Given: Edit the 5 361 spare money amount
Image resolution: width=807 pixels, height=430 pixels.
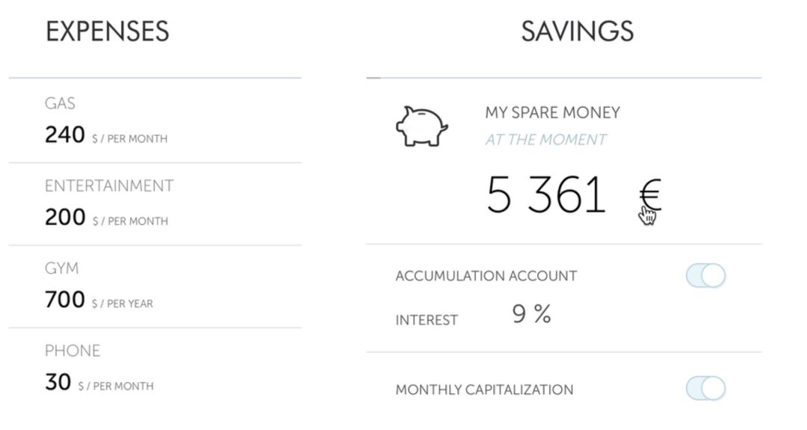Looking at the screenshot, I should [546, 194].
